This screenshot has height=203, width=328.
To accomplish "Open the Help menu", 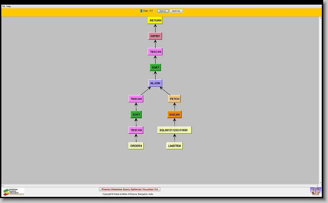I will (x=8, y=6).
